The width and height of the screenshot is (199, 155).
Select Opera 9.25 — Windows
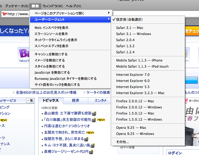[x=148, y=134]
